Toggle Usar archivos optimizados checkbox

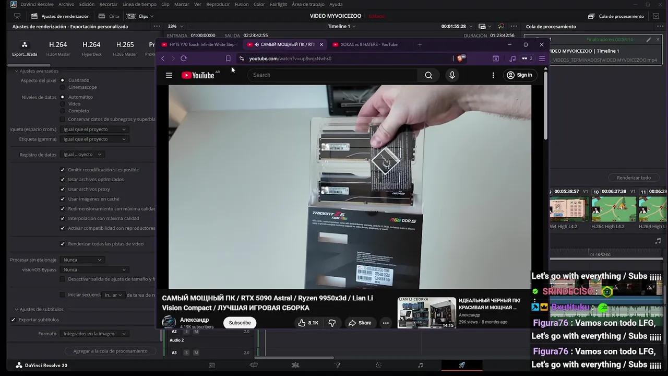click(x=63, y=179)
